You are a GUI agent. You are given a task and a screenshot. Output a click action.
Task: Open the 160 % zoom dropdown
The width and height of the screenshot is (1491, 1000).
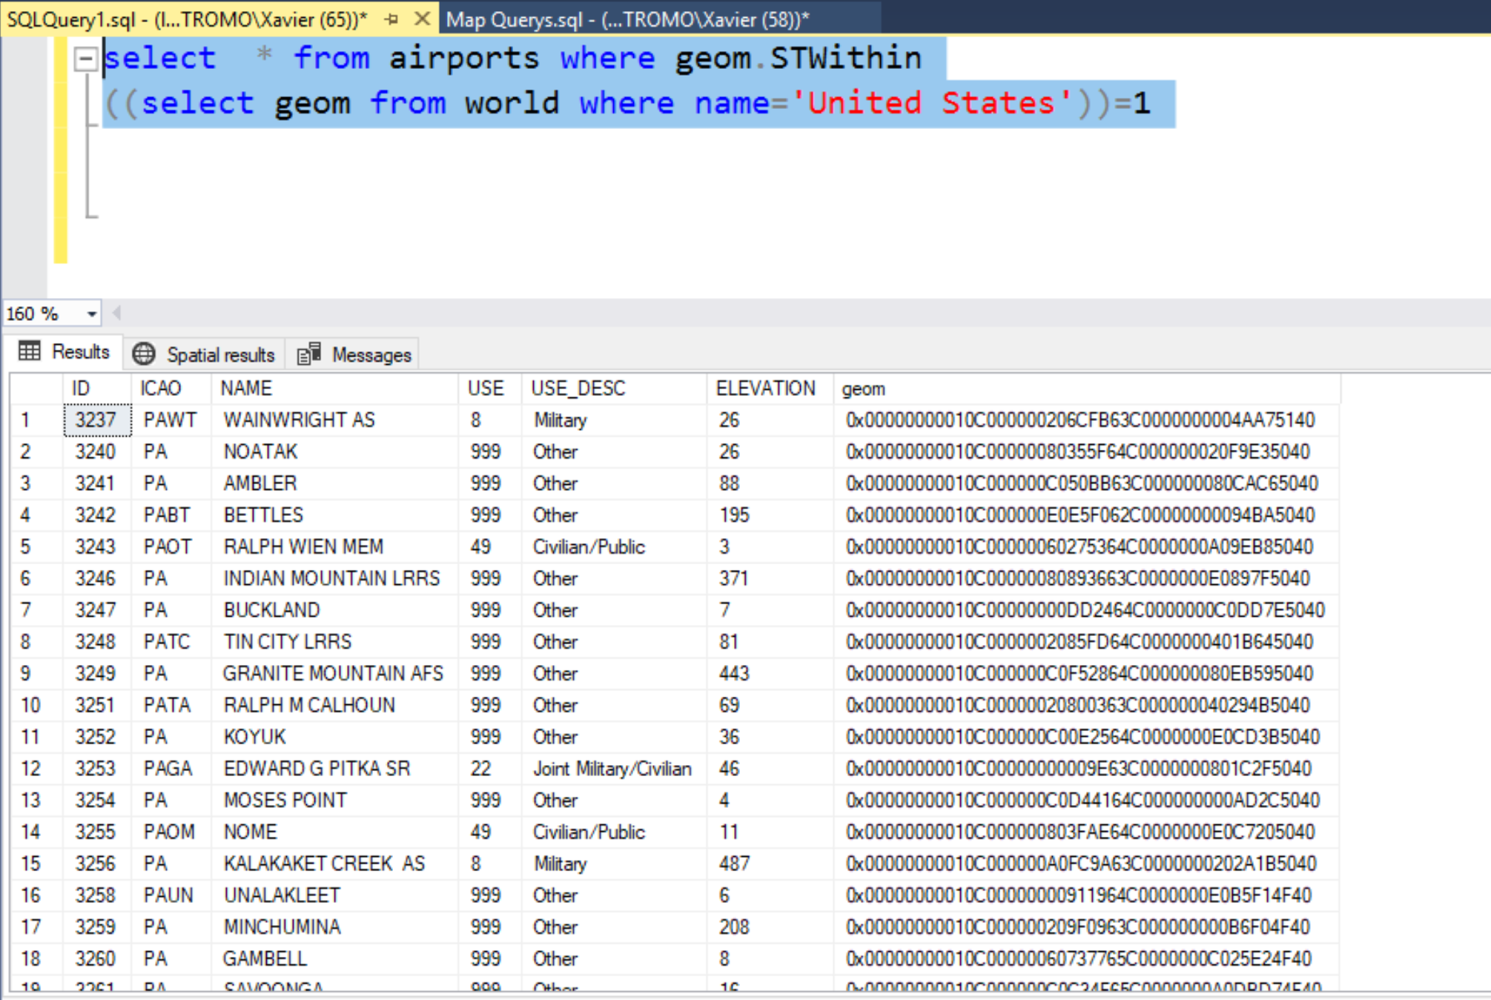tap(92, 314)
